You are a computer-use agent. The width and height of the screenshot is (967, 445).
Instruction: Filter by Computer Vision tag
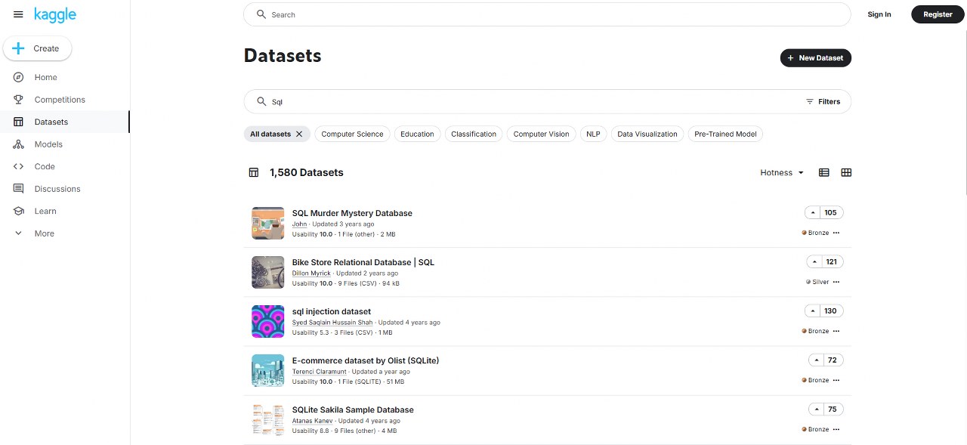pyautogui.click(x=541, y=134)
